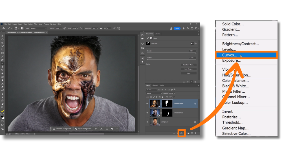282x159 pixels.
Task: Click the Density slider handle
Action: click(x=196, y=53)
